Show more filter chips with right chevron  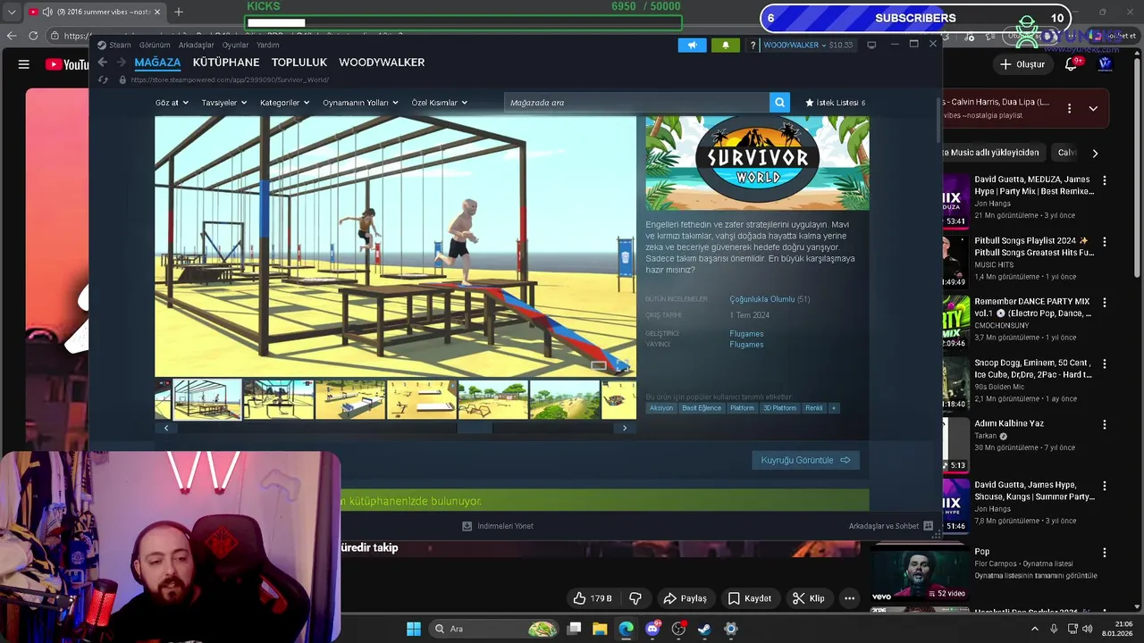(1095, 153)
